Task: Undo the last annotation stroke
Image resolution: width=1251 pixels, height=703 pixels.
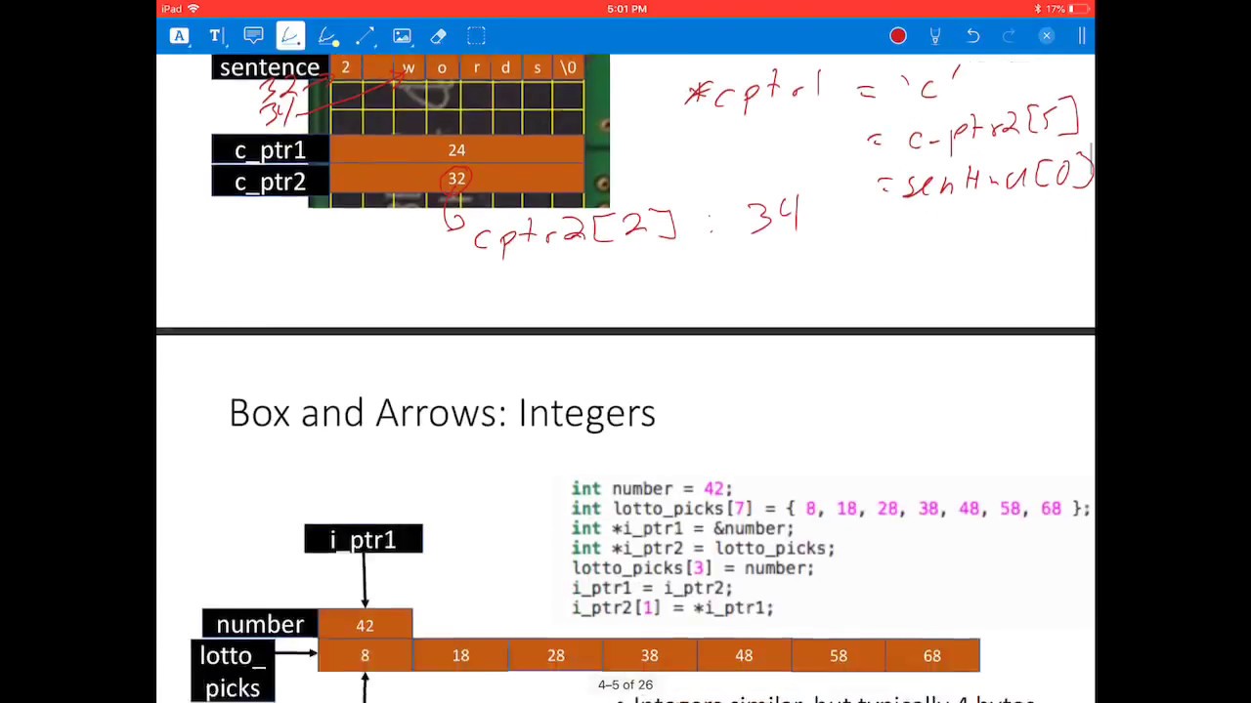Action: coord(972,36)
